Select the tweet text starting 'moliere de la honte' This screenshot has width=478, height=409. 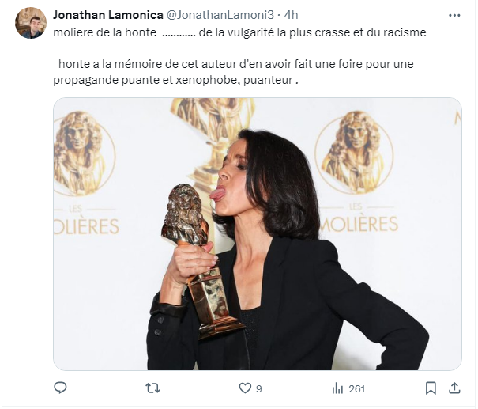coord(239,32)
